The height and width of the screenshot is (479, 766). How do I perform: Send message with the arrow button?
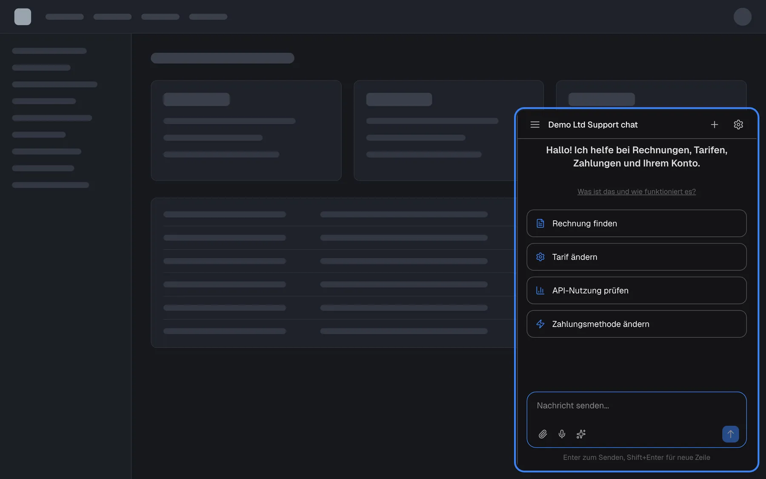click(x=730, y=434)
